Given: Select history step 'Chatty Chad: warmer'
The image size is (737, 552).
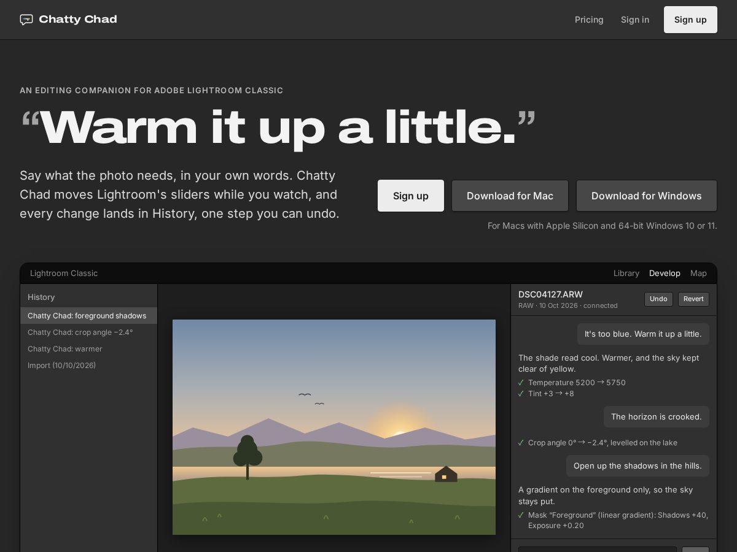Looking at the screenshot, I should coord(88,349).
